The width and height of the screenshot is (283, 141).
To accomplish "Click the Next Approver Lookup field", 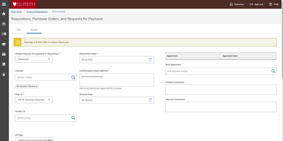I will click(x=218, y=71).
